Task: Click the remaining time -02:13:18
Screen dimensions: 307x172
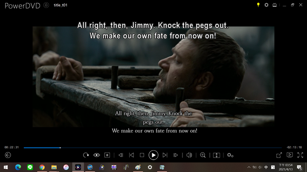Action: 294,147
